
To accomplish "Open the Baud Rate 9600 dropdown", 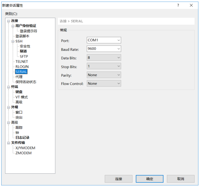I will pyautogui.click(x=104, y=49).
